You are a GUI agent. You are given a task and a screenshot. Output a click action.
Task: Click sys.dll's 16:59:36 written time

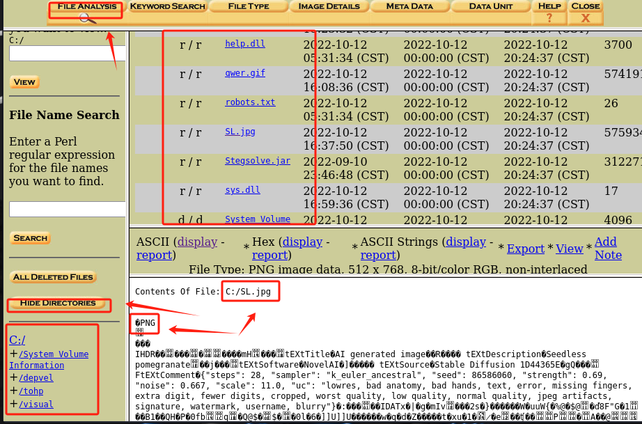click(x=346, y=204)
